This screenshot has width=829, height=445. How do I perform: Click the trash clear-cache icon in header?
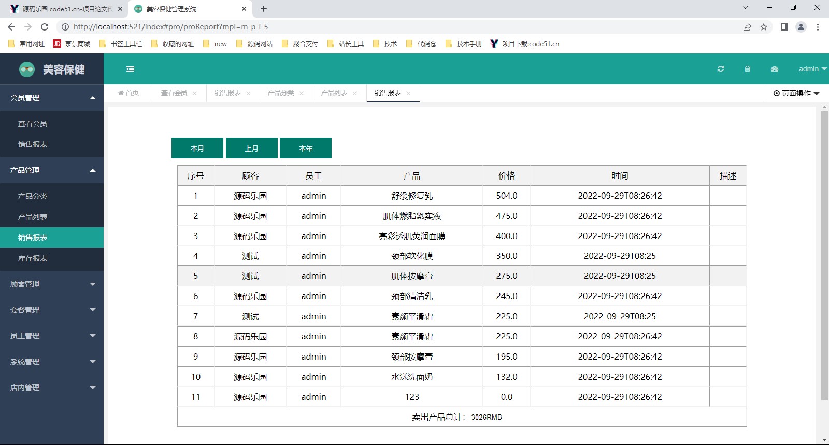pos(747,69)
